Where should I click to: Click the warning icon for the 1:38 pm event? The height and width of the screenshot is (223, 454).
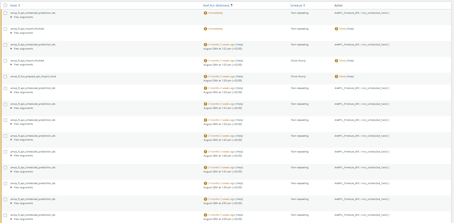tap(205, 120)
